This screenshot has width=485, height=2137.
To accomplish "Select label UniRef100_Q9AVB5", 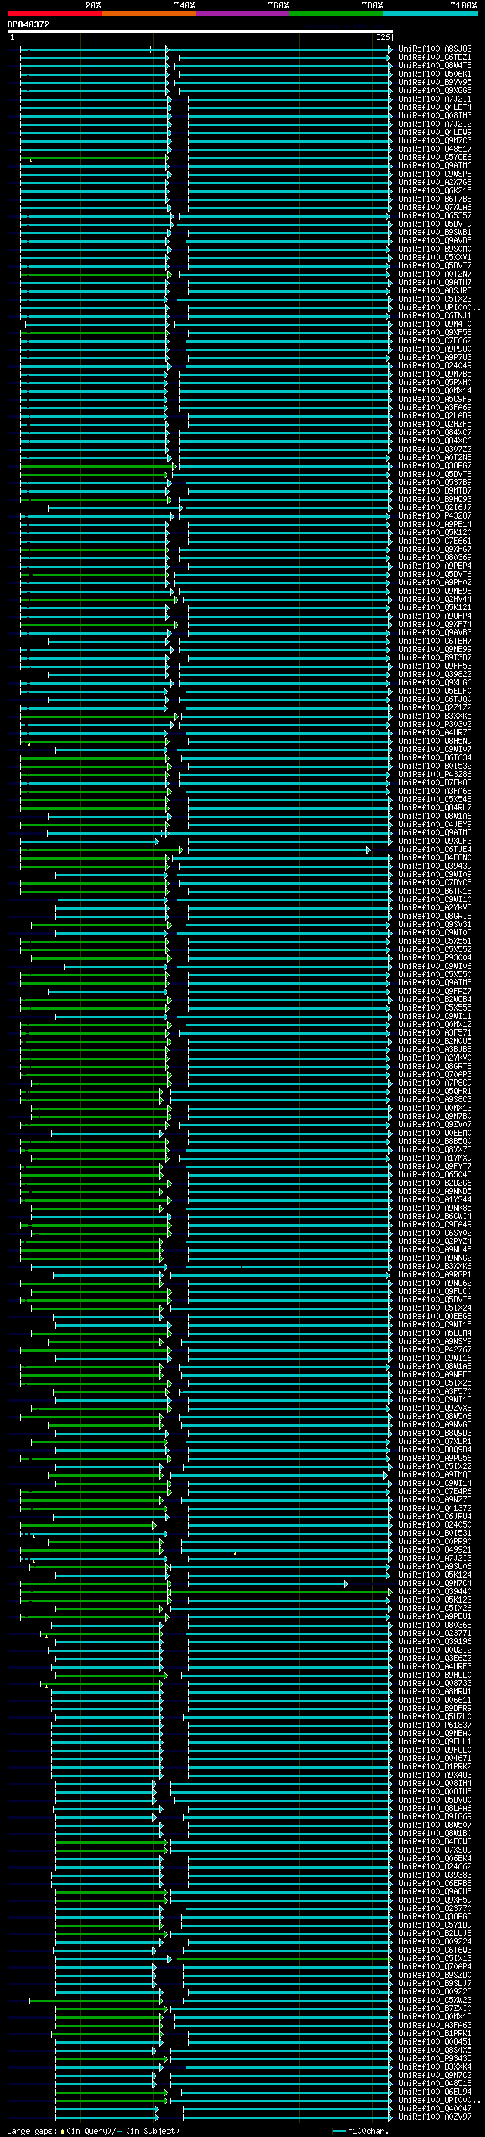I will point(435,240).
